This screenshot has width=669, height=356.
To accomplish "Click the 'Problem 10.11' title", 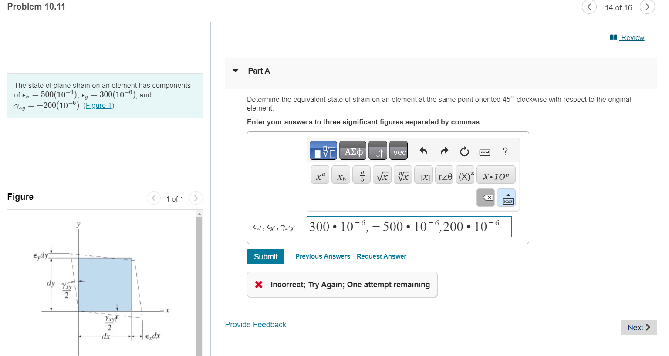I will click(x=36, y=7).
